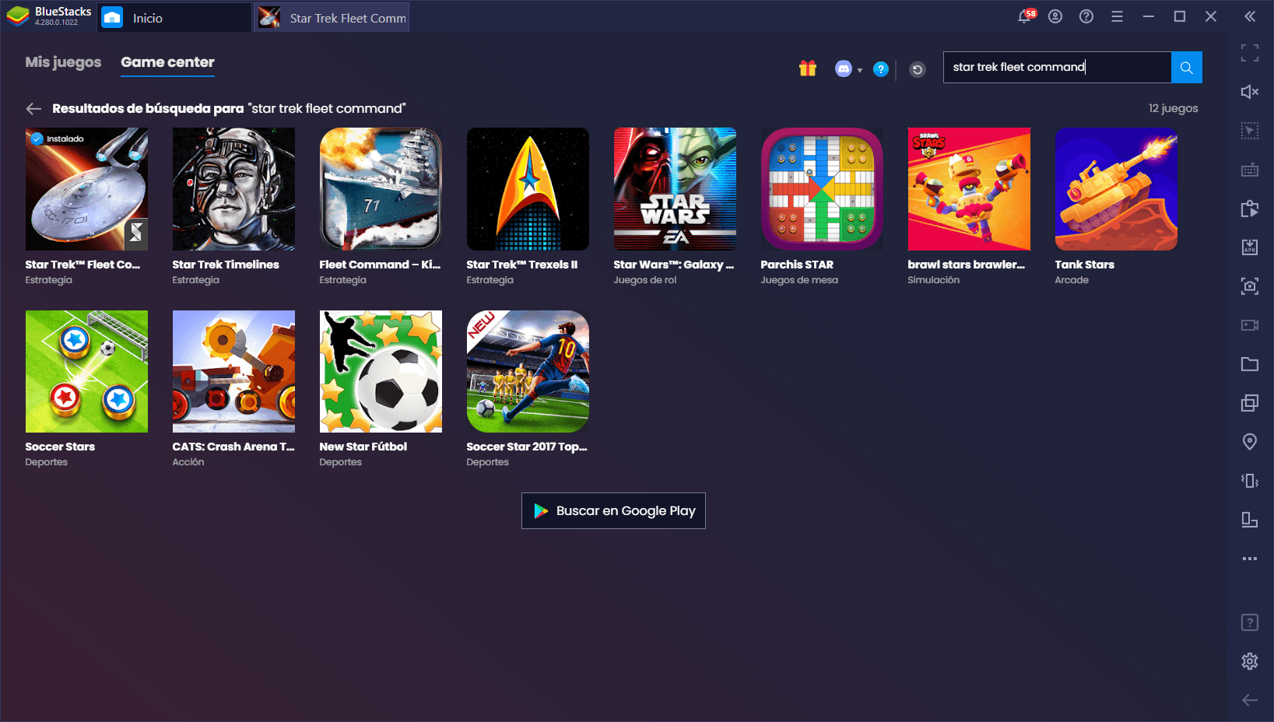Viewport: 1274px width, 722px height.
Task: Switch to the Inicio tab
Action: 174,17
